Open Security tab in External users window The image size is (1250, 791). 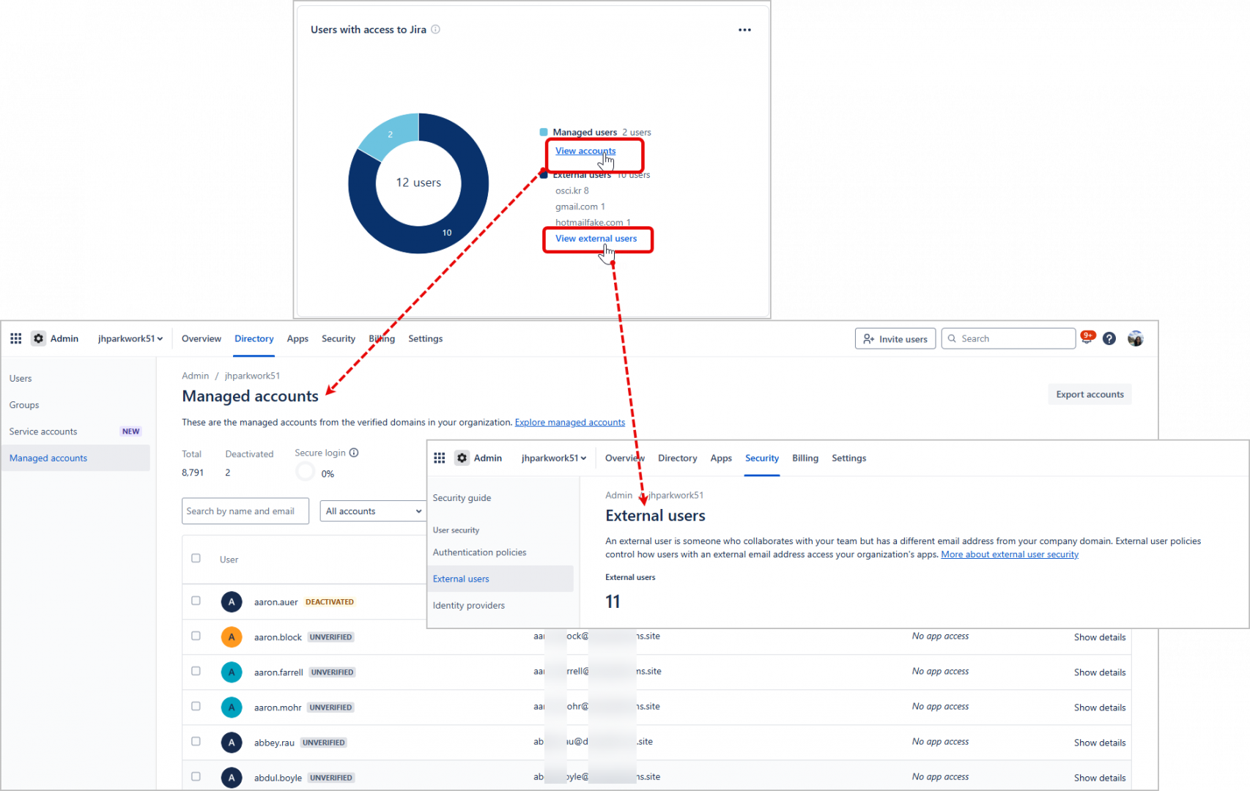pos(762,458)
